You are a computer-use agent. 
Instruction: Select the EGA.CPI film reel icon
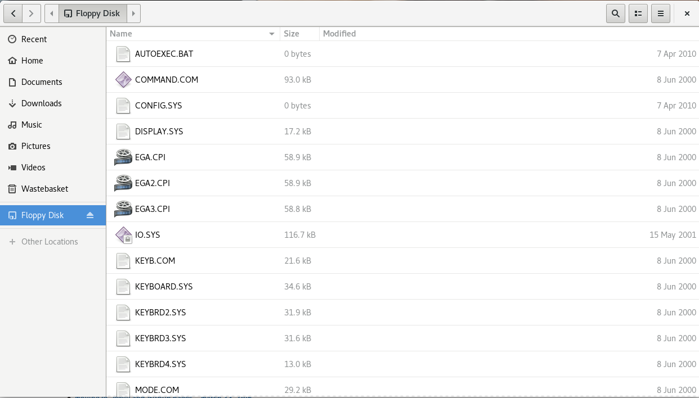123,157
